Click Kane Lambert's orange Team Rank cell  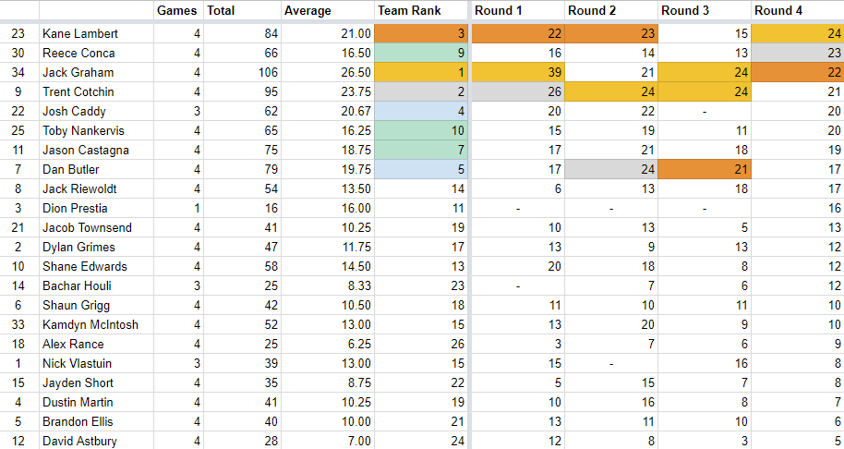coord(421,33)
